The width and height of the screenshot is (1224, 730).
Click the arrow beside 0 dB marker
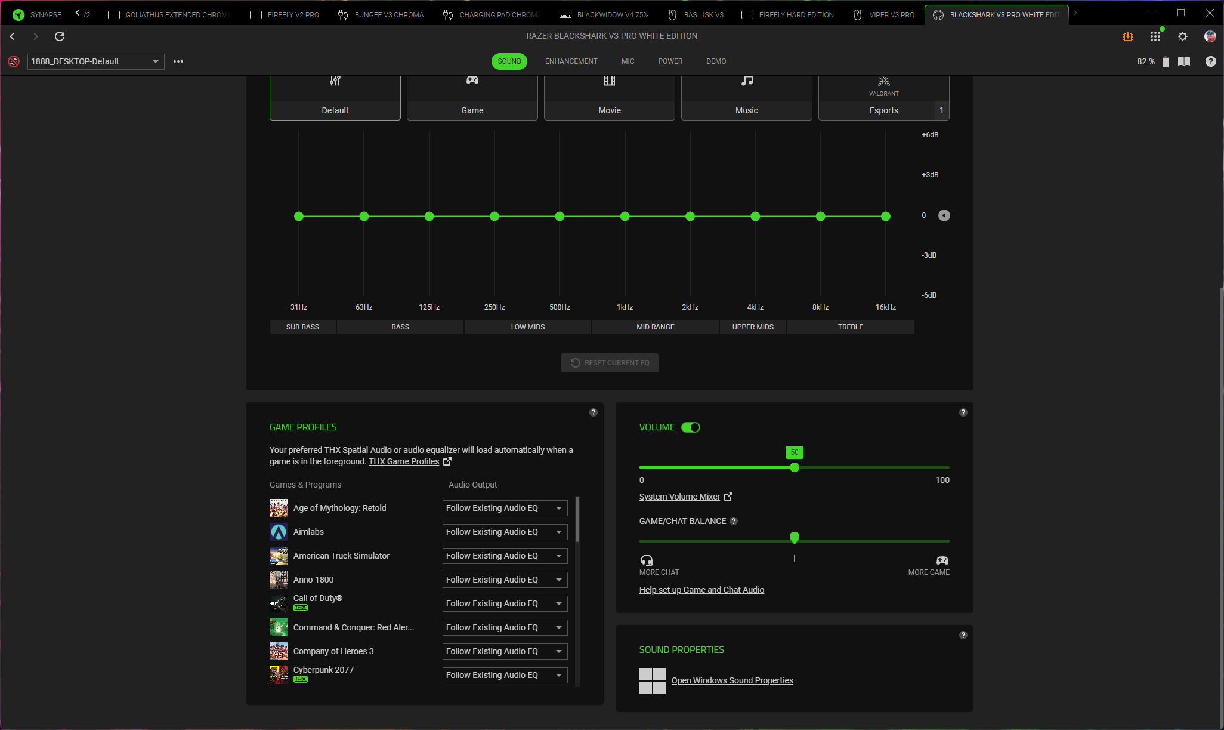(x=944, y=215)
